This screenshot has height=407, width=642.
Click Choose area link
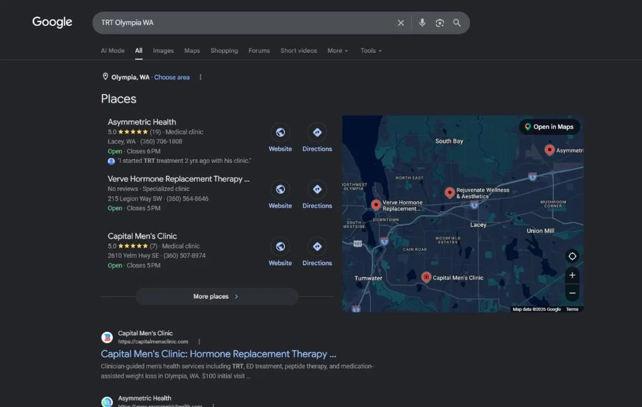pyautogui.click(x=171, y=77)
